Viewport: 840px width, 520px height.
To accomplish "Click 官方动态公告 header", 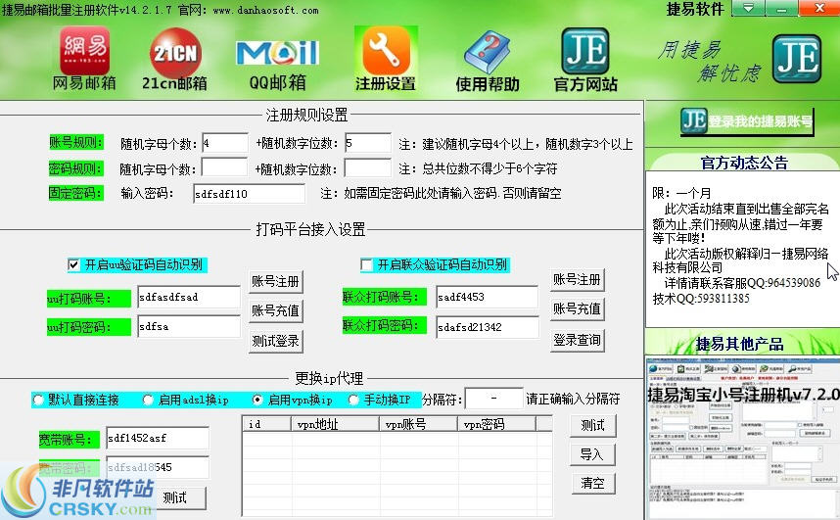I will click(744, 163).
